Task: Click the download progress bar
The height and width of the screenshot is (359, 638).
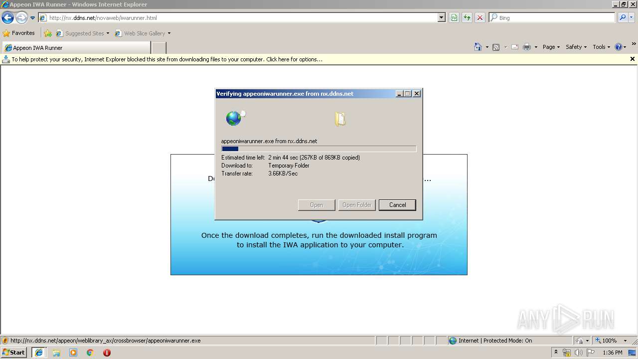Action: [x=319, y=149]
